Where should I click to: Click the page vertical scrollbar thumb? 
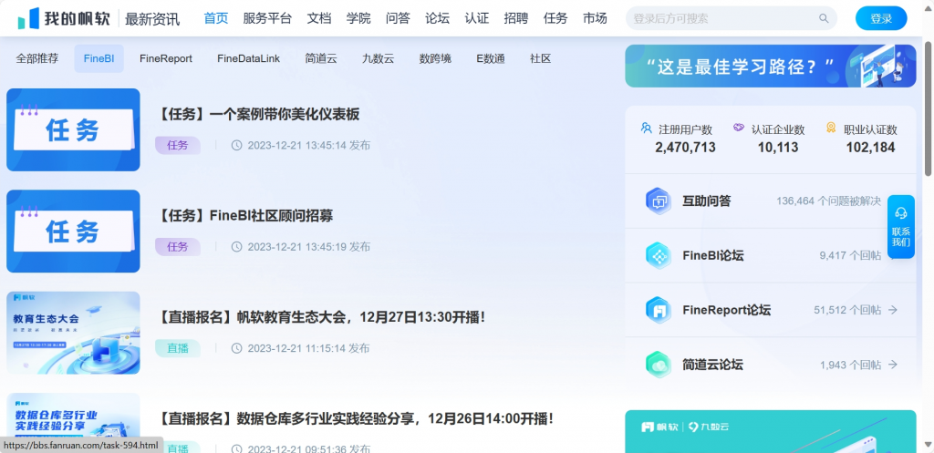928,109
